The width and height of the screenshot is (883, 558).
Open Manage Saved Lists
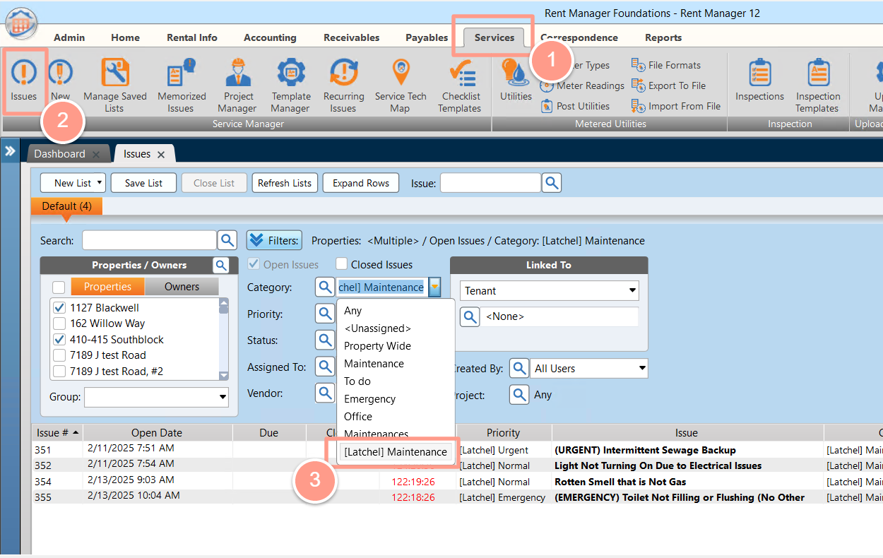coord(114,85)
